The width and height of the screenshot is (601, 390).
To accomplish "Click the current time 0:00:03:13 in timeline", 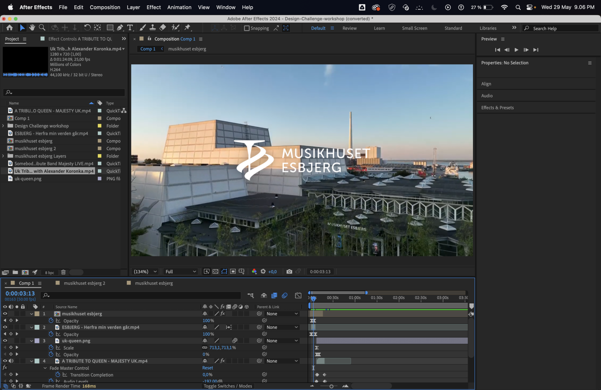I will point(20,293).
